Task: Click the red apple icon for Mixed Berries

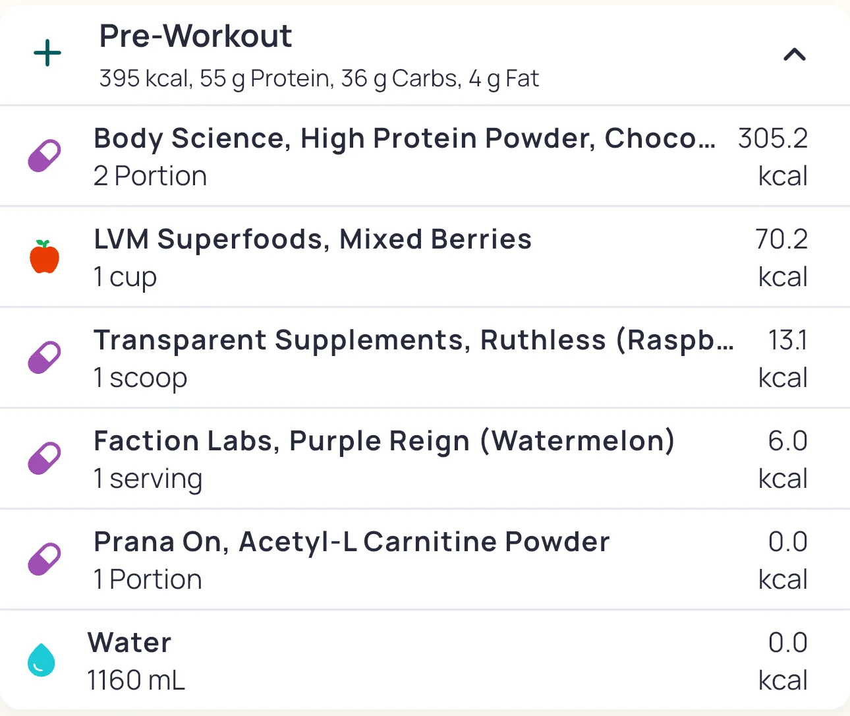Action: point(45,256)
